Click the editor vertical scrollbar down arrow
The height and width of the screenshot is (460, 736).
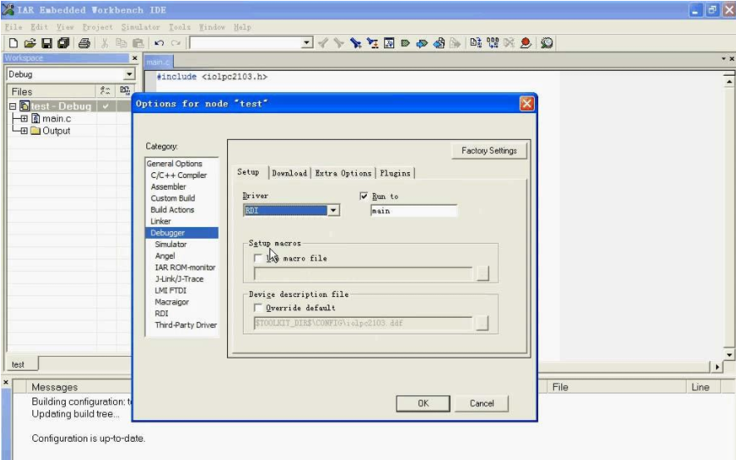pyautogui.click(x=729, y=355)
